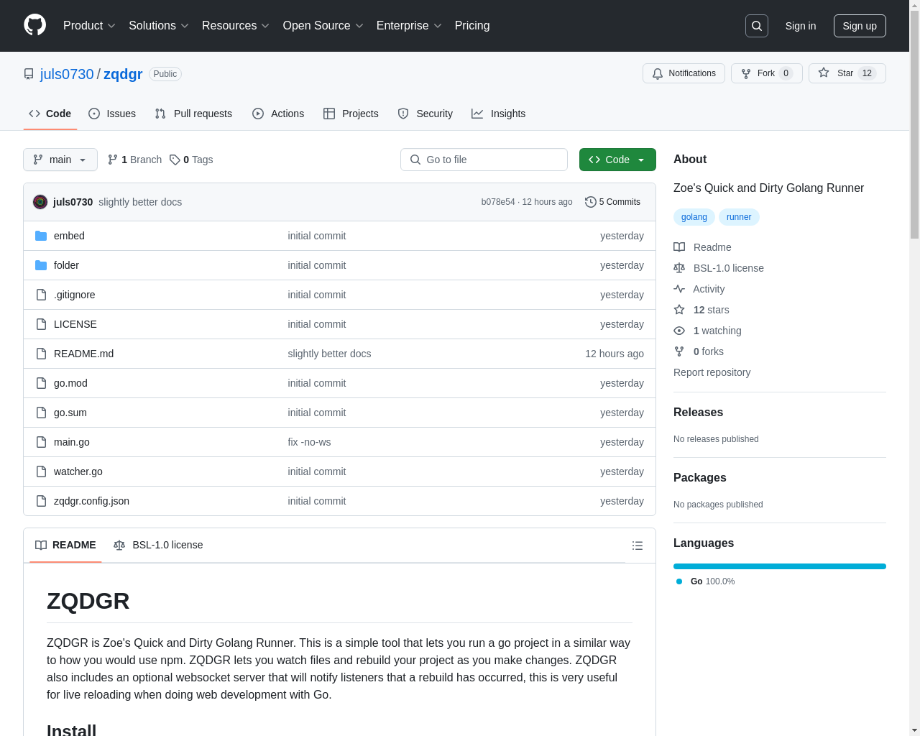This screenshot has width=920, height=736.
Task: Click juls0730 avatar in commit row
Action: pos(40,202)
